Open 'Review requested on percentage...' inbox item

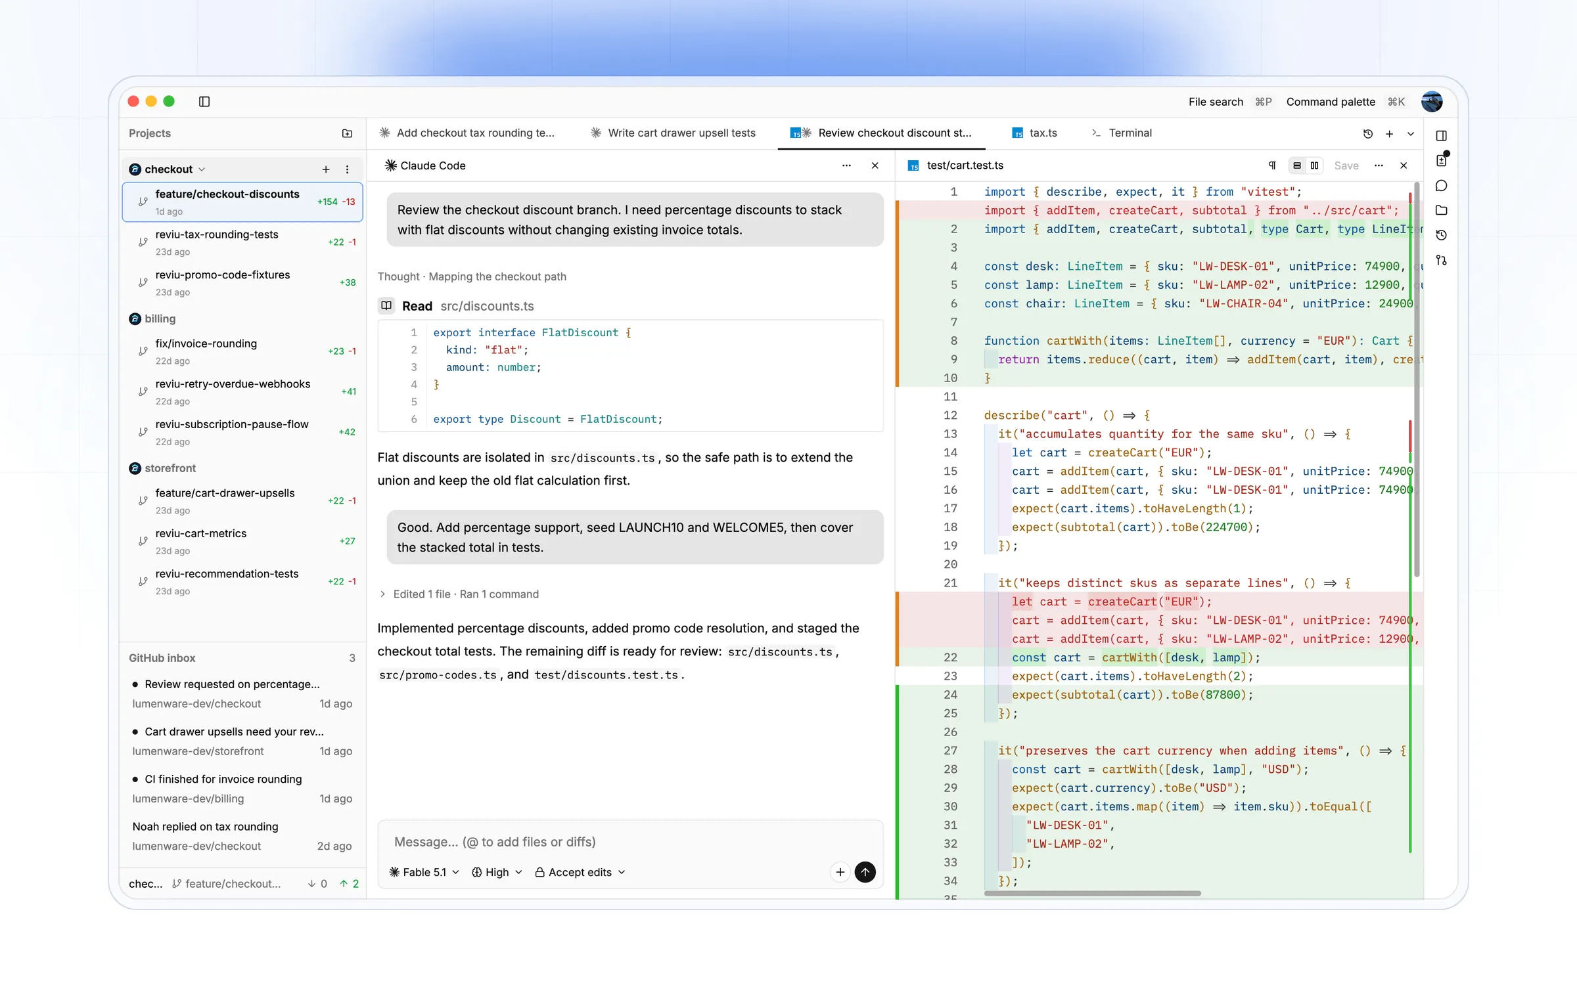click(242, 693)
